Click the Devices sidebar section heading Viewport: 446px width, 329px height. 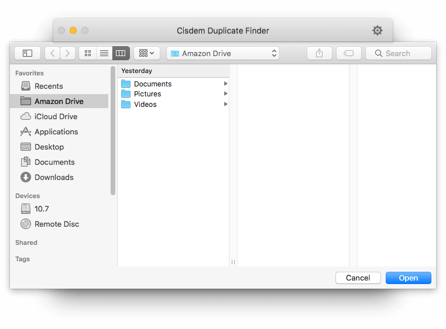28,196
